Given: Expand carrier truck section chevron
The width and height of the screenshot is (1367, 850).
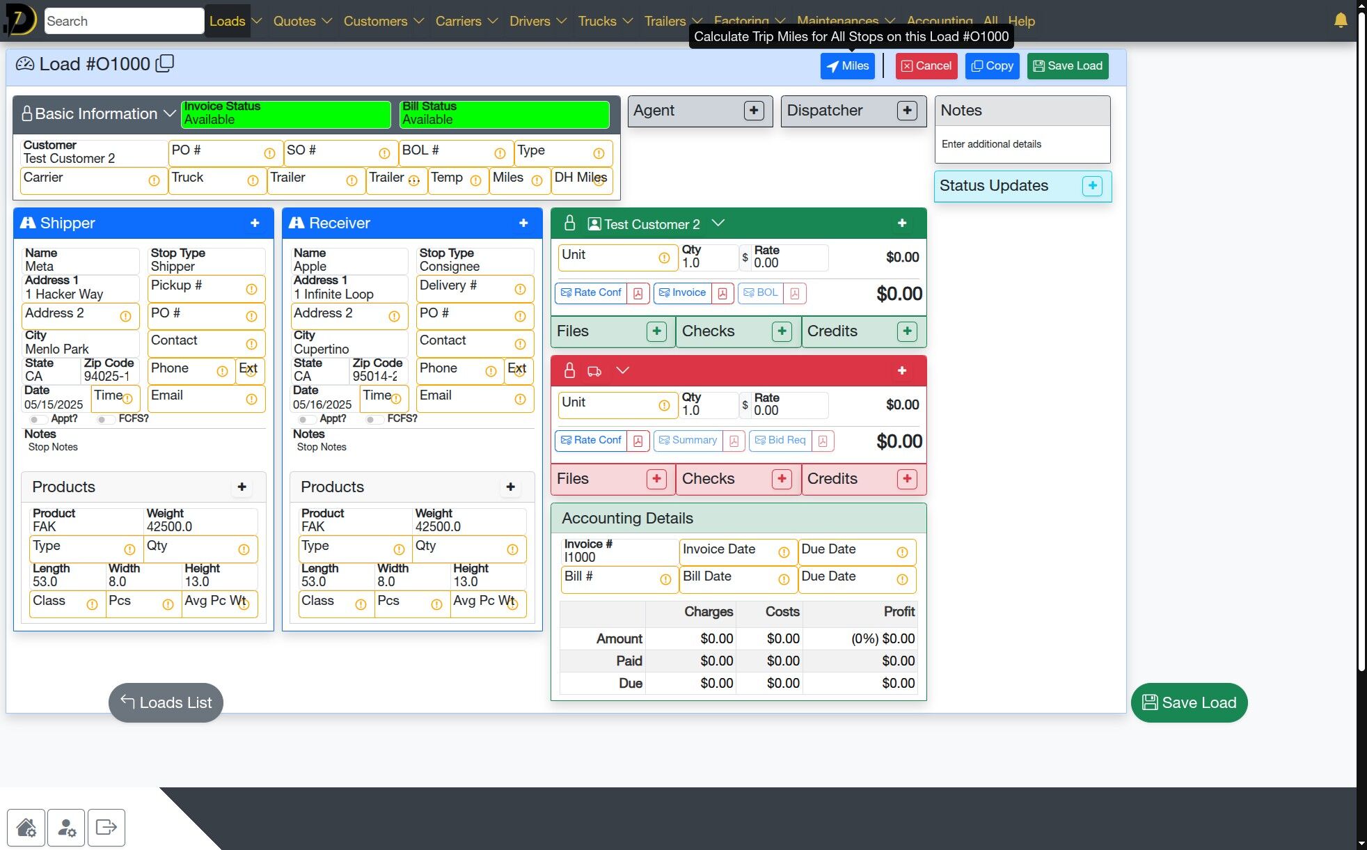Looking at the screenshot, I should 622,370.
